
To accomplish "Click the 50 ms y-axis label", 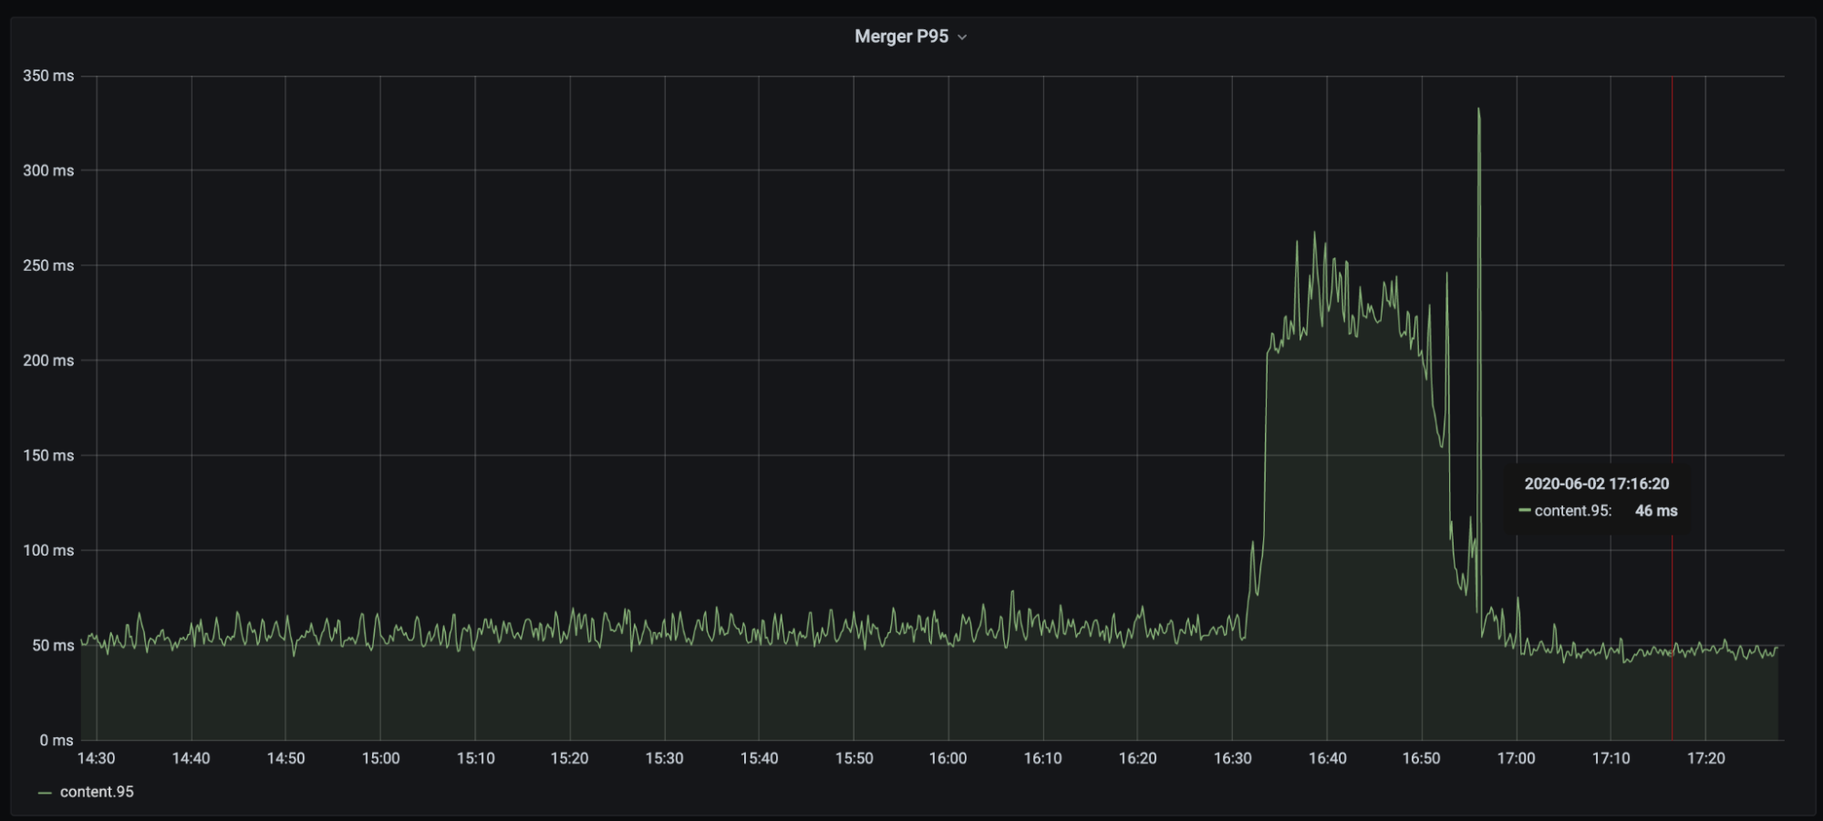I will 53,645.
